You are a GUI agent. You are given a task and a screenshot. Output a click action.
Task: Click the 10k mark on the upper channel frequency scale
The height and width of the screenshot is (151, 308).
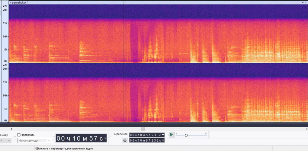[x=5, y=37]
